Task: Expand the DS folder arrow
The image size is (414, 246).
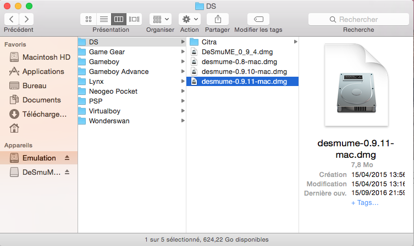Action: pyautogui.click(x=183, y=42)
